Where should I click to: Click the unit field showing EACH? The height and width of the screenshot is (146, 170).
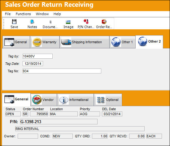point(154,136)
